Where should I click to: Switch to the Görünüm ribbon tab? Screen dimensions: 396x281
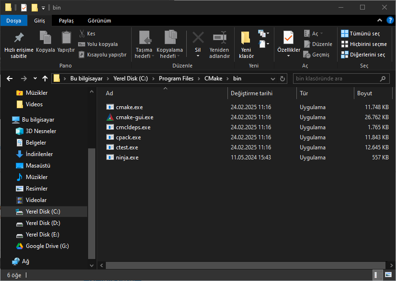[x=99, y=21]
